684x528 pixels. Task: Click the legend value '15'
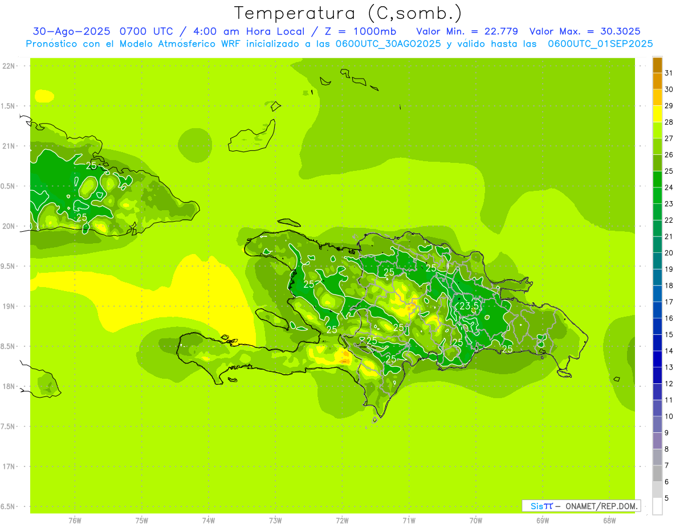[x=669, y=334]
